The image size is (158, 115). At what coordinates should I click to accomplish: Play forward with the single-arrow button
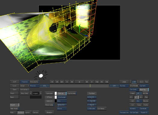point(92,82)
